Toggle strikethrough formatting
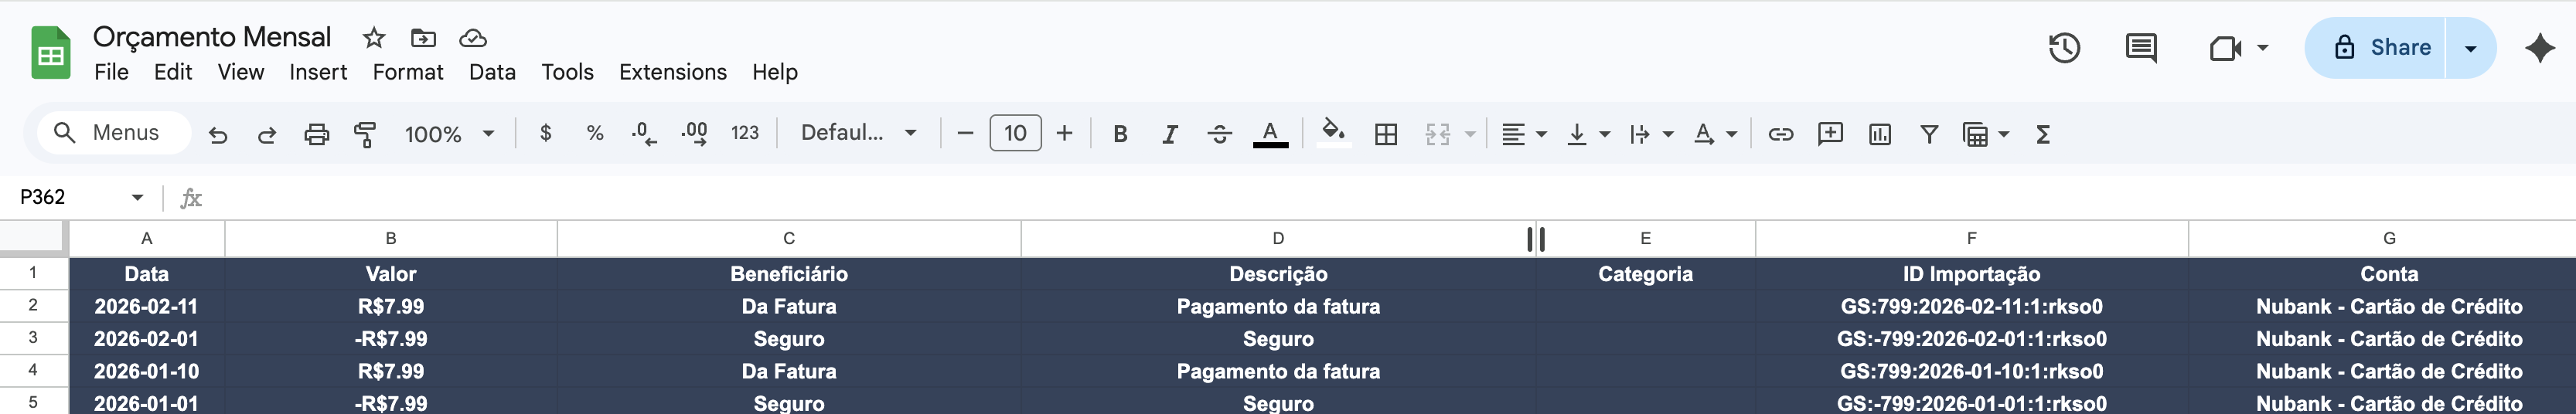2576x414 pixels. coord(1219,134)
